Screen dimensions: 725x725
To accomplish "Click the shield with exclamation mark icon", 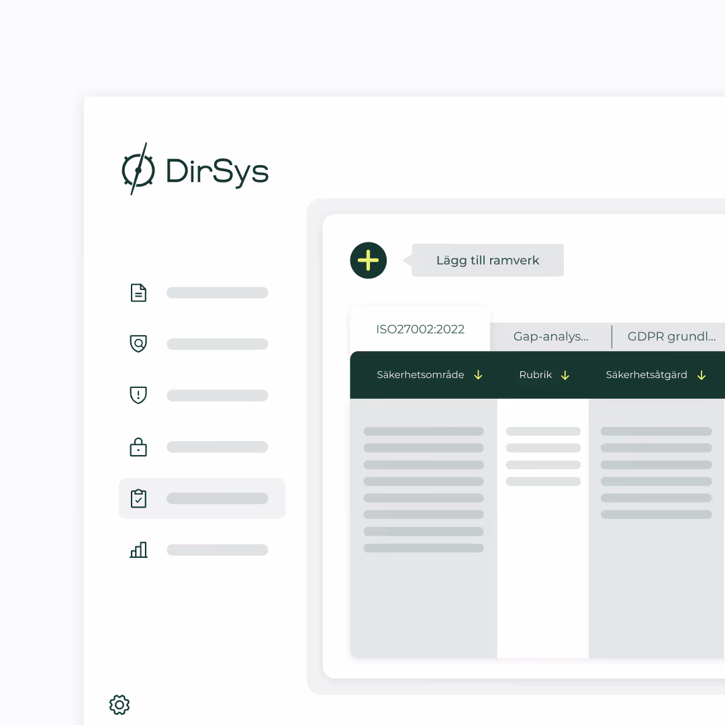I will (x=138, y=395).
